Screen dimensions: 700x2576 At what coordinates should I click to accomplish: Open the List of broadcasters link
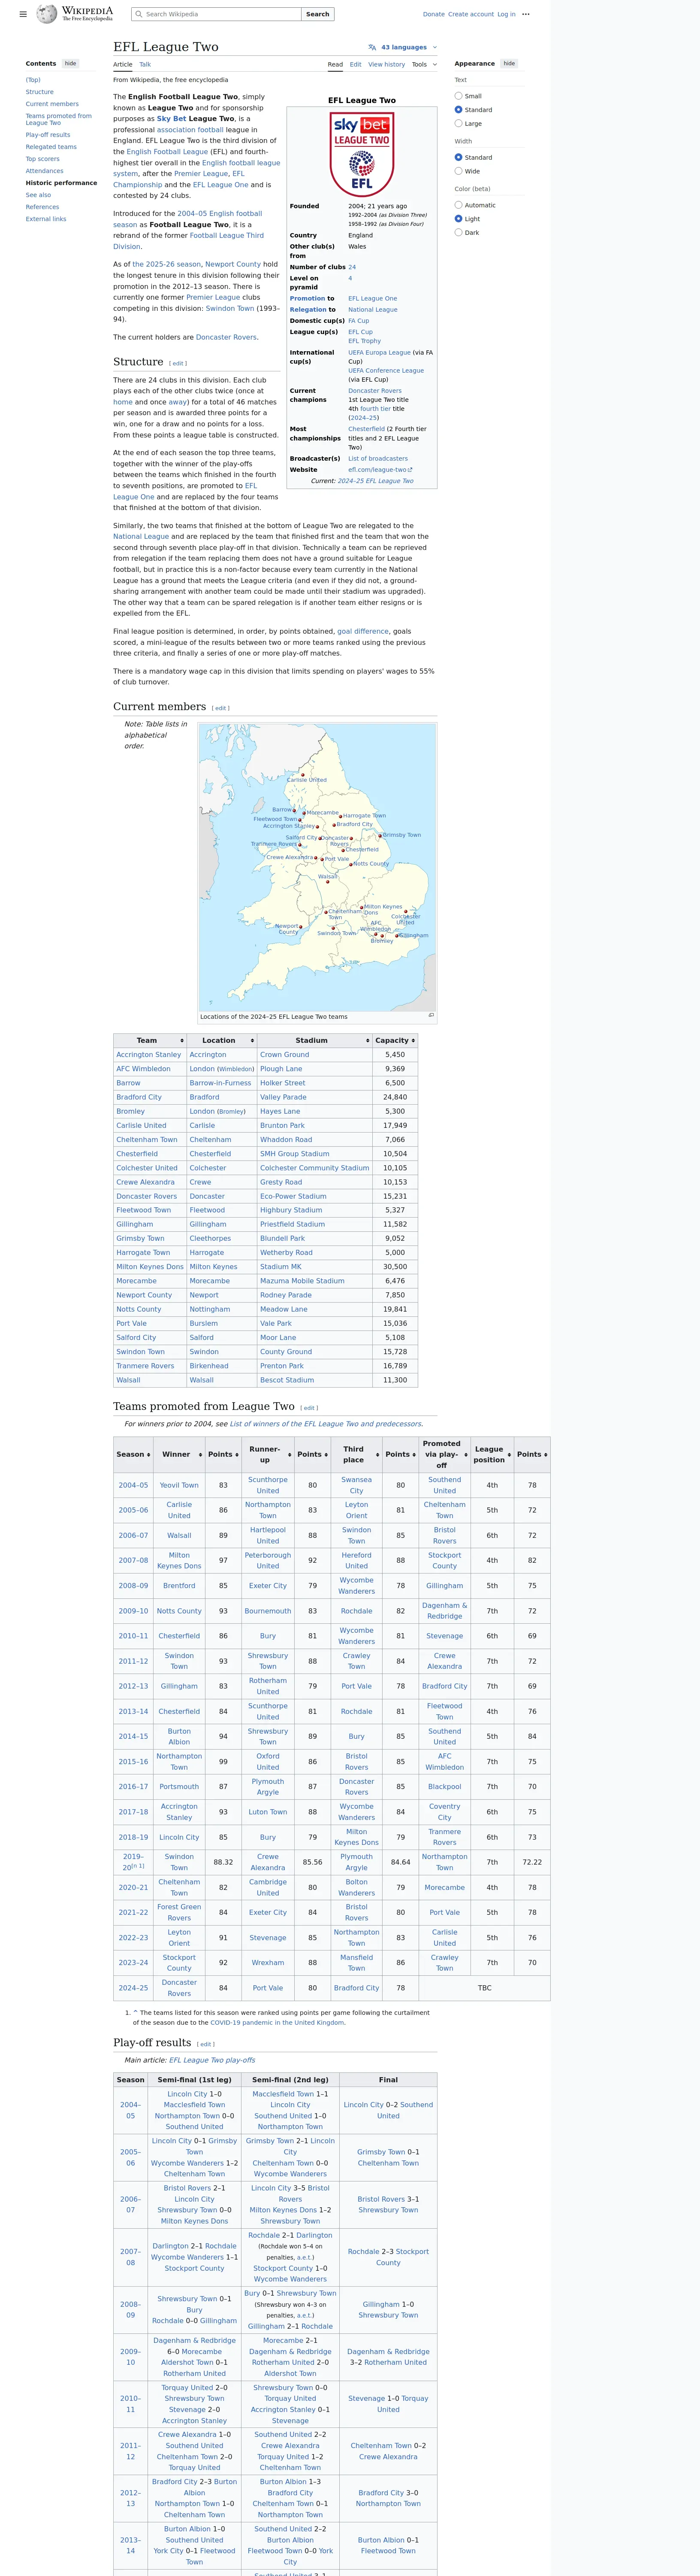coord(377,458)
